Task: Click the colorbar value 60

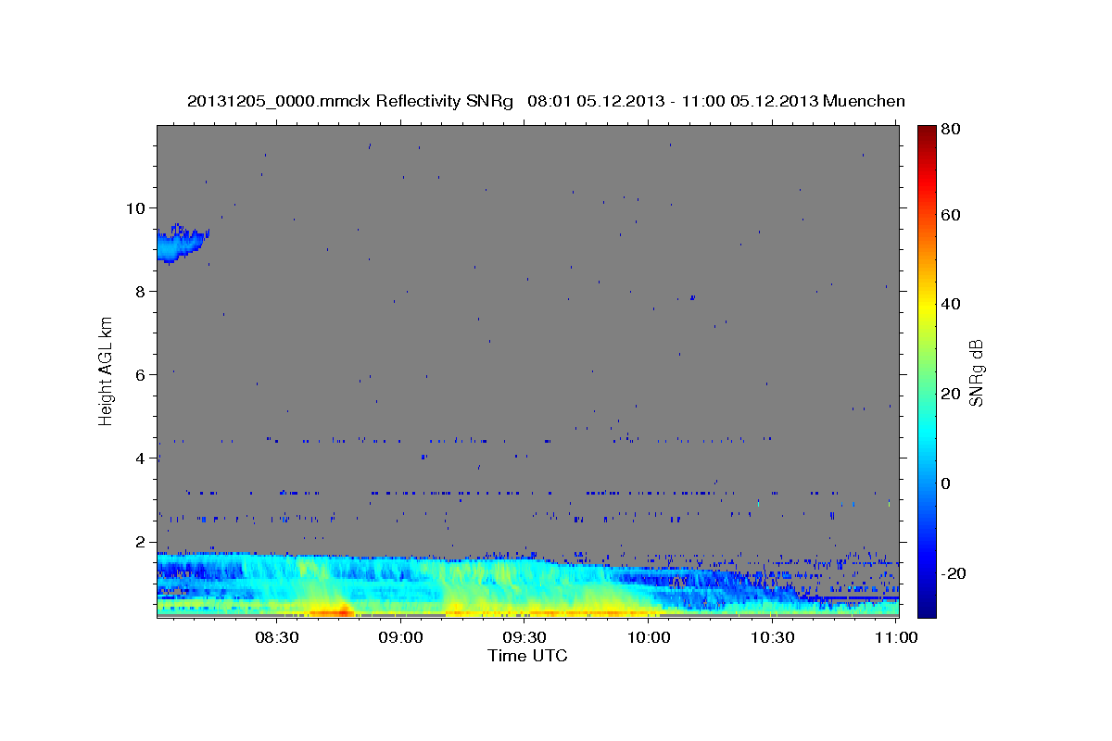Action: click(950, 215)
